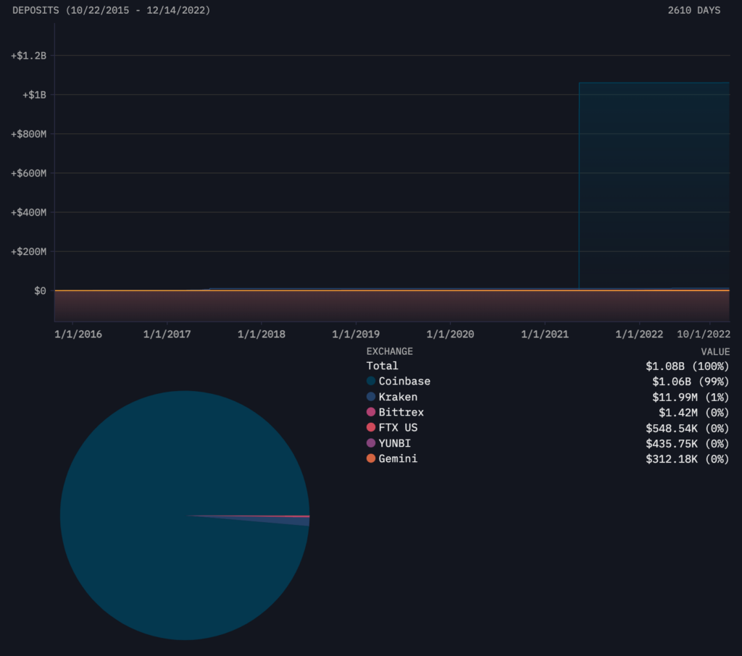Image resolution: width=742 pixels, height=656 pixels.
Task: Click the +$200M y-axis label
Action: click(28, 252)
